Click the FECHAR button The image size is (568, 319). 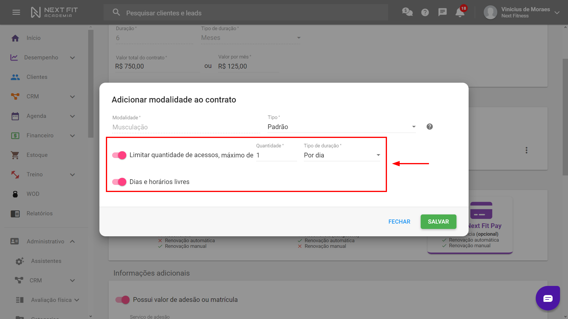pyautogui.click(x=399, y=222)
